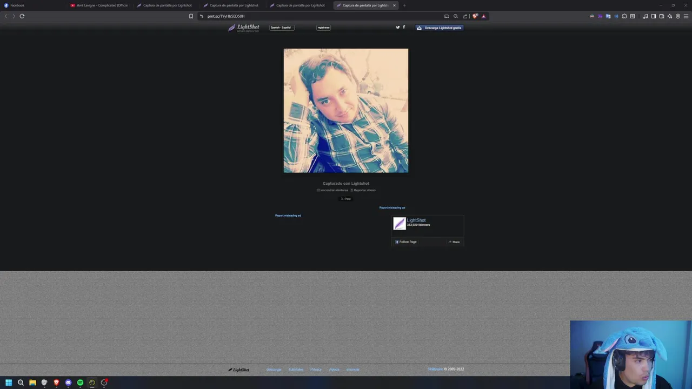Open Windows Start menu
This screenshot has height=389, width=692.
[x=9, y=383]
